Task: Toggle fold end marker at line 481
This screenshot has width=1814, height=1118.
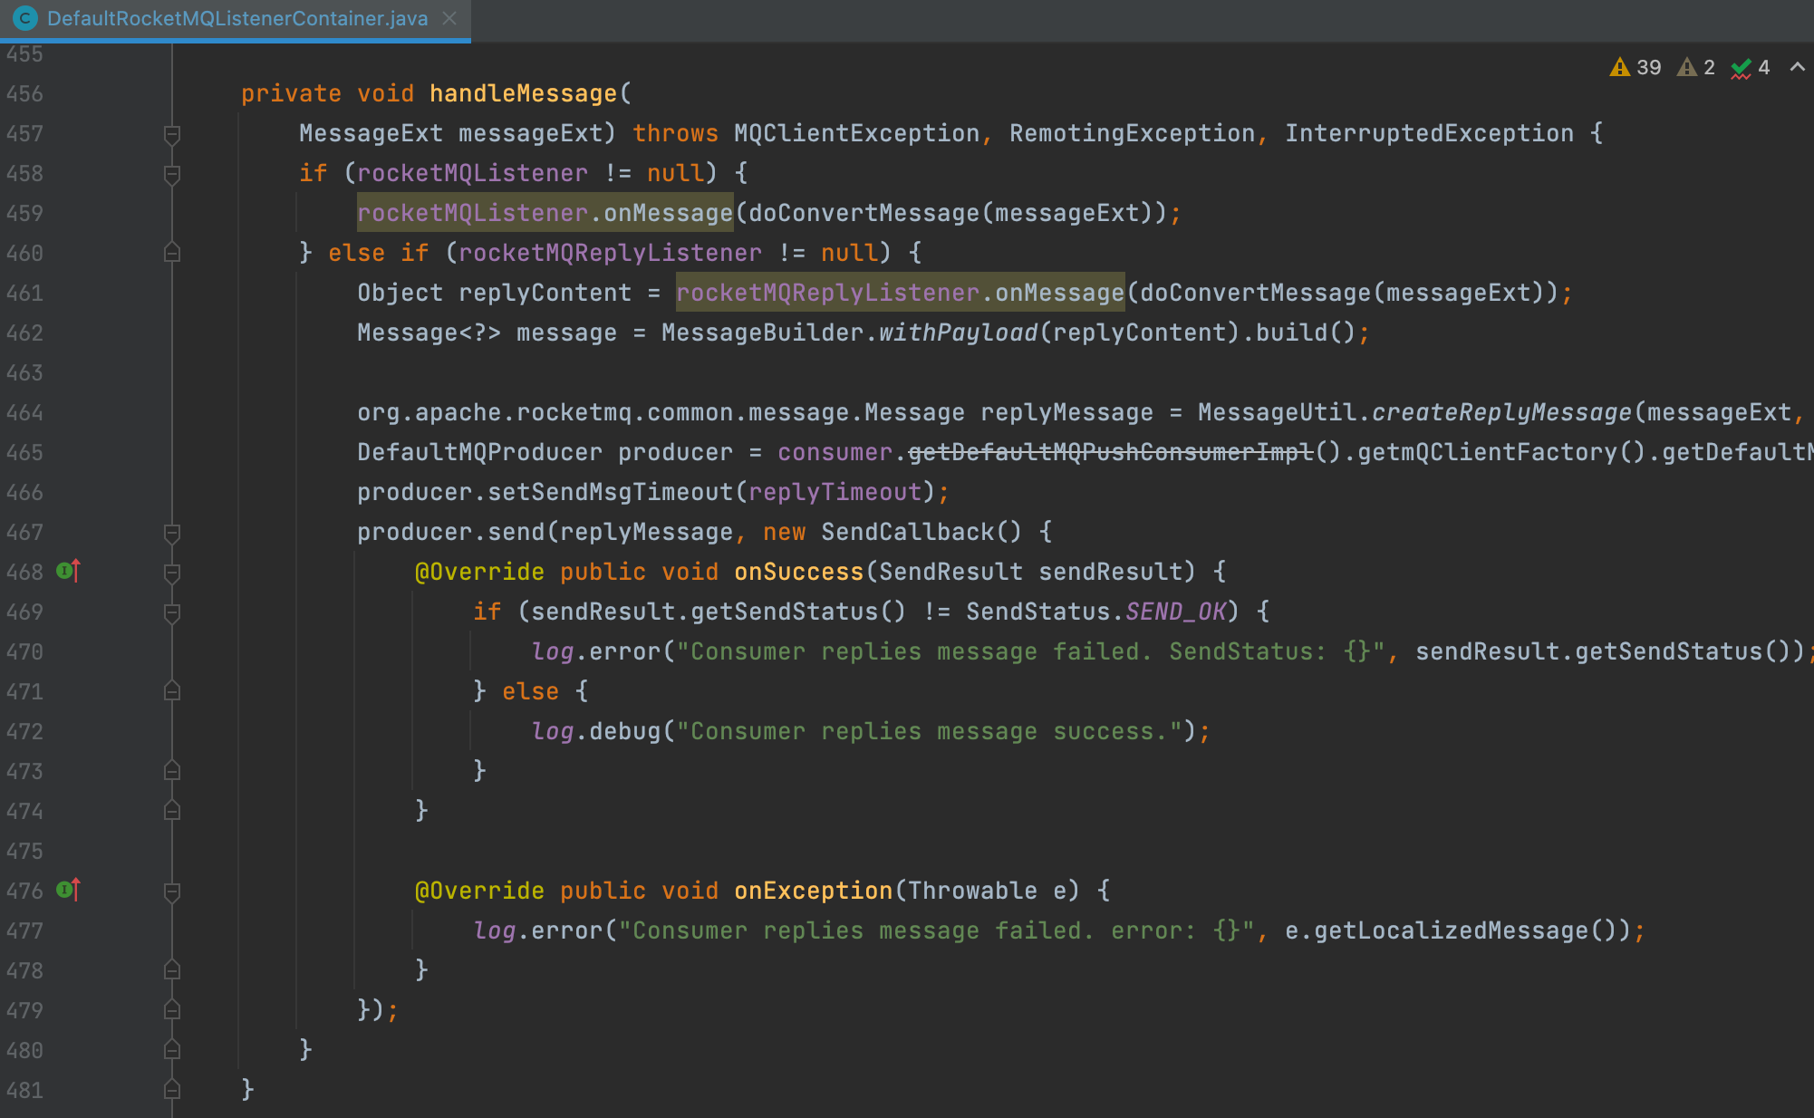Action: click(x=172, y=1090)
